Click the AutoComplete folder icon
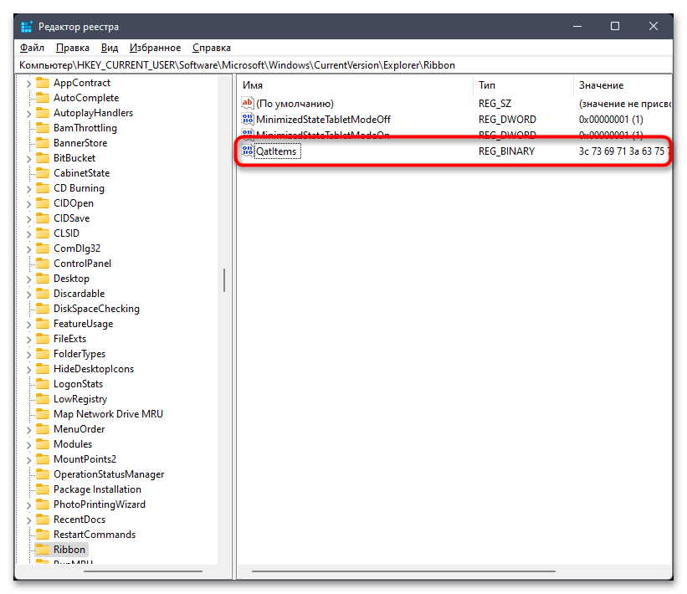This screenshot has height=594, width=687. pos(43,98)
